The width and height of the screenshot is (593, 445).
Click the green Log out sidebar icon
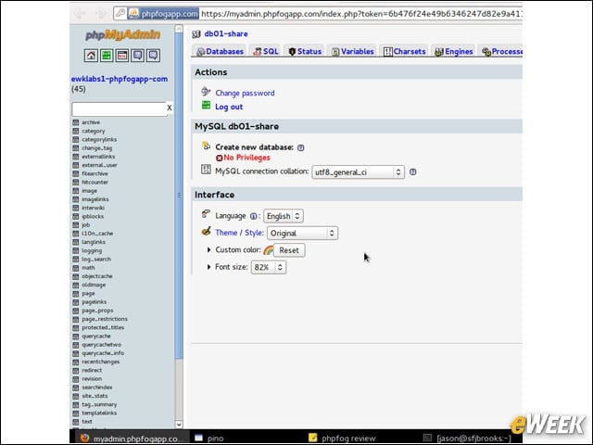tap(107, 56)
